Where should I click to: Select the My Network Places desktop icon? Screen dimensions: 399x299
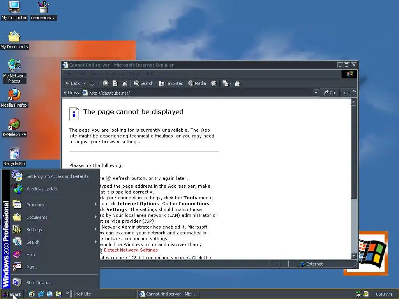(14, 72)
